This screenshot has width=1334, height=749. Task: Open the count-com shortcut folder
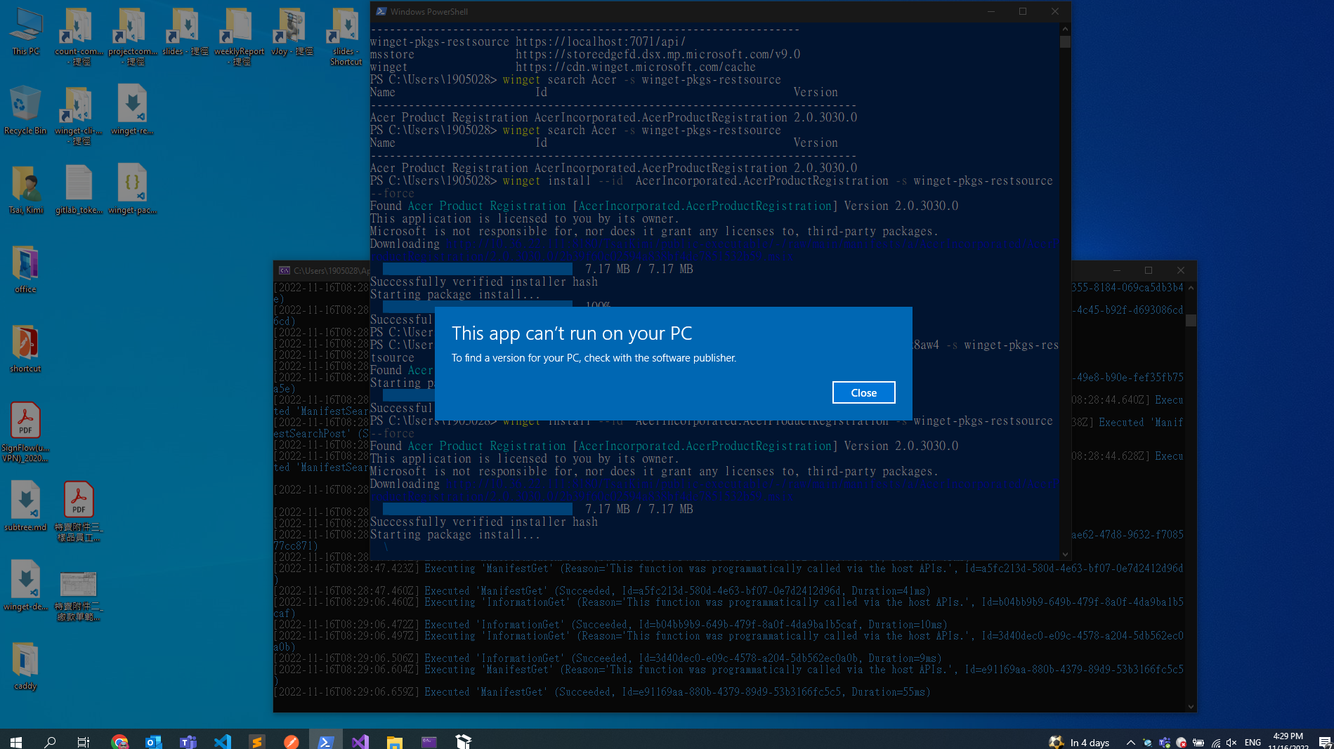79,37
